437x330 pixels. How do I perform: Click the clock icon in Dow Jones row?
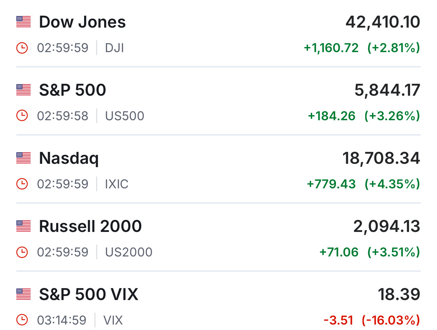tap(22, 48)
